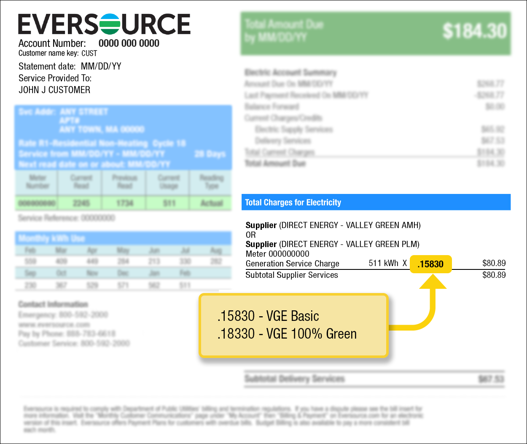The image size is (527, 444).
Task: Click the statement date MM/DD/YY
Action: [101, 67]
